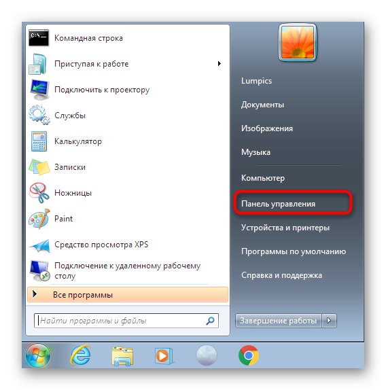Expand the Приступая к работе submenu arrow
The image size is (386, 390).
(x=219, y=64)
